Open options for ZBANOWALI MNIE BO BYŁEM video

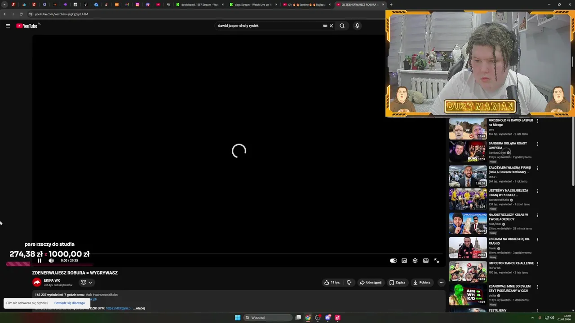tap(538, 287)
